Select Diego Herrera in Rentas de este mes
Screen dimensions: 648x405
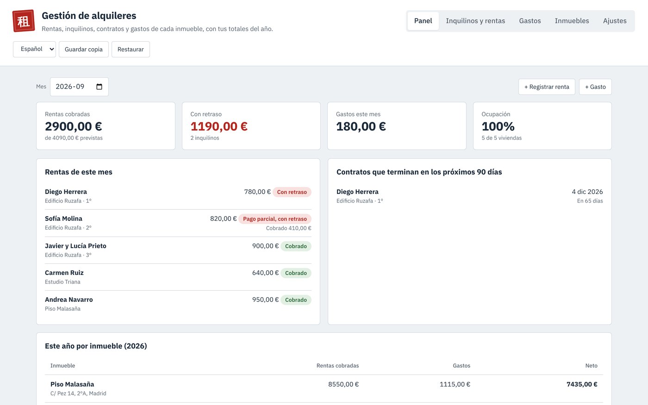pos(178,196)
